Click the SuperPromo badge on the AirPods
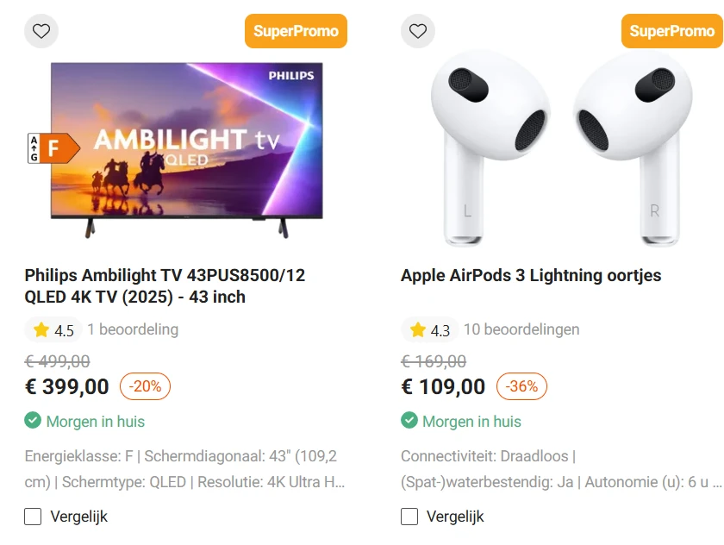 [672, 30]
